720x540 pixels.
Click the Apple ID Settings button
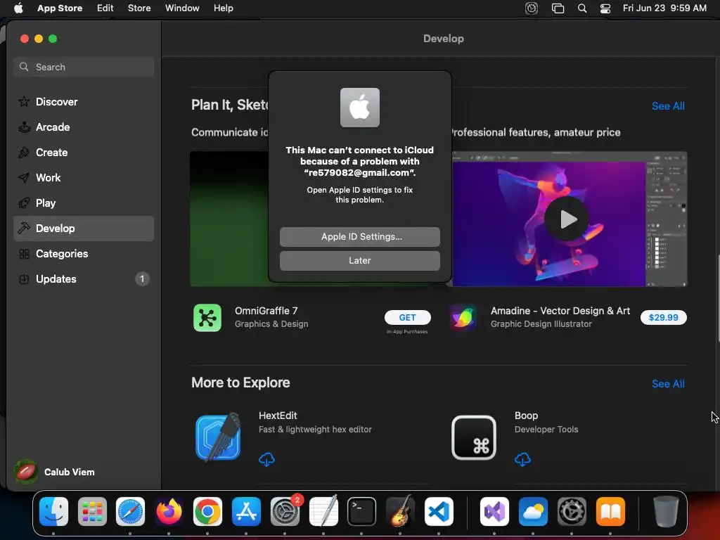click(359, 236)
